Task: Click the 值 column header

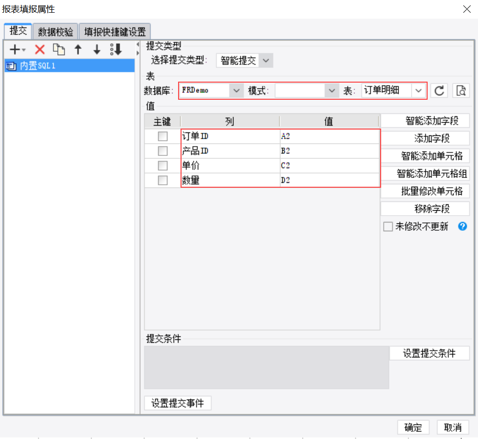Action: click(x=329, y=122)
